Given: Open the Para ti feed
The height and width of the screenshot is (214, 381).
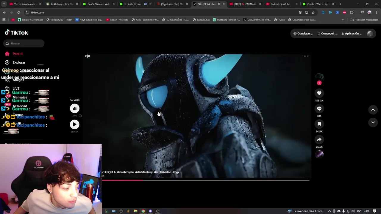Looking at the screenshot, I should tap(18, 54).
